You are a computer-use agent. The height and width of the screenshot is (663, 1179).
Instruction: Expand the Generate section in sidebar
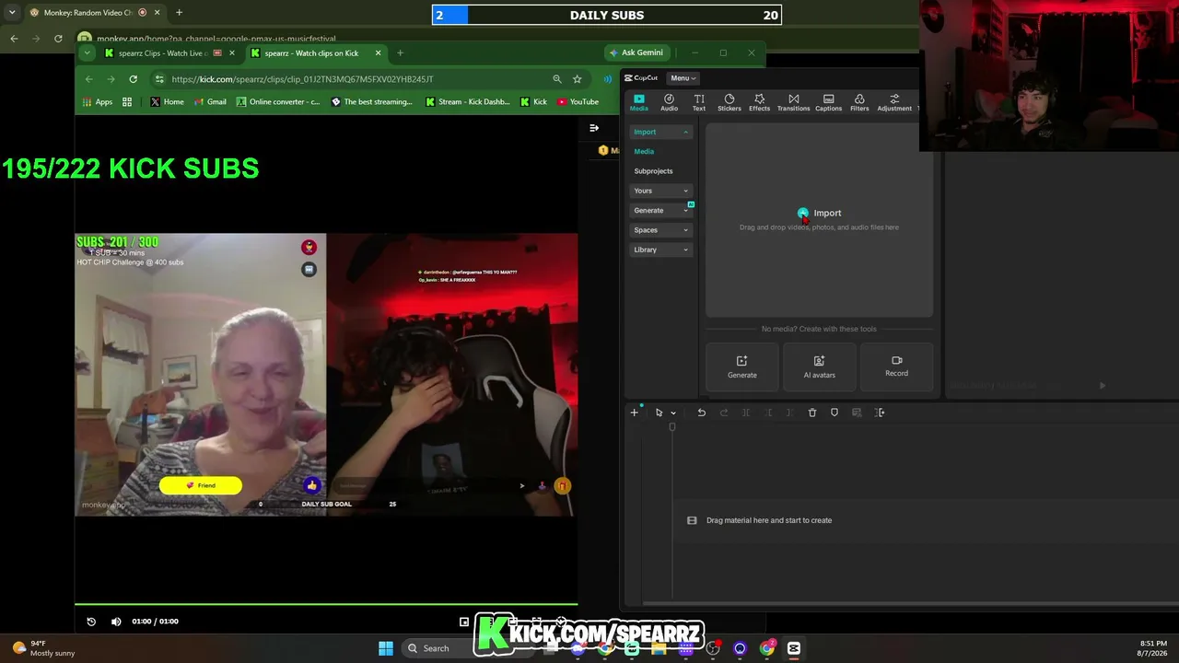(x=660, y=210)
